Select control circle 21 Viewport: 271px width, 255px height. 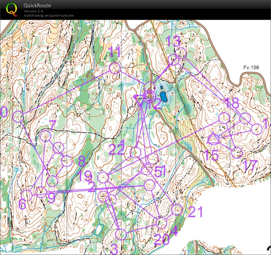tap(177, 209)
